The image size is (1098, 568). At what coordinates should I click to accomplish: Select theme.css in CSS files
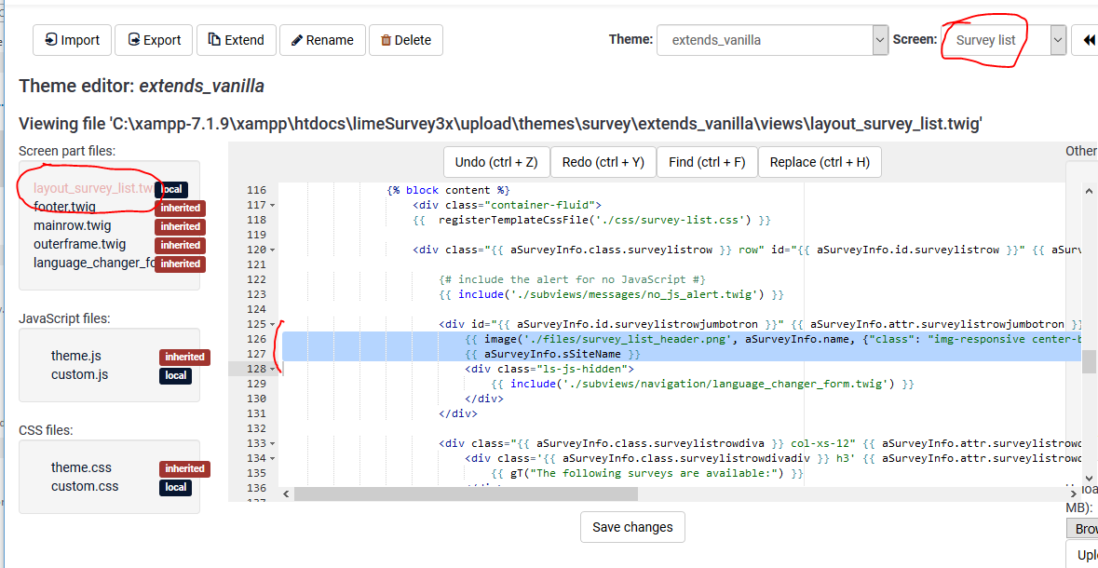click(x=81, y=467)
